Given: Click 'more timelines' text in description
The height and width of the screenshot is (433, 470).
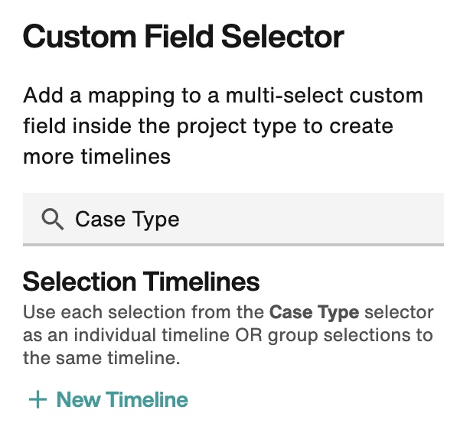Looking at the screenshot, I should pyautogui.click(x=96, y=157).
